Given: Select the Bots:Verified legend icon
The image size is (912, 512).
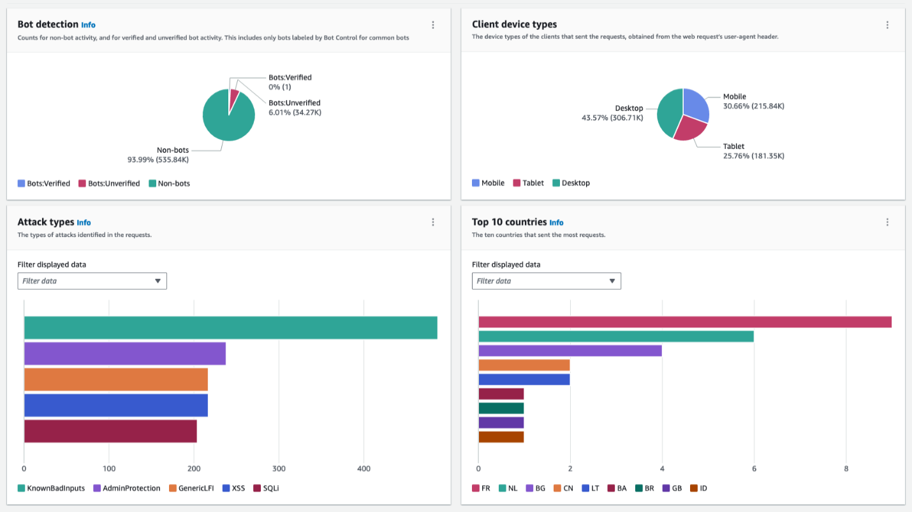Looking at the screenshot, I should pyautogui.click(x=20, y=183).
